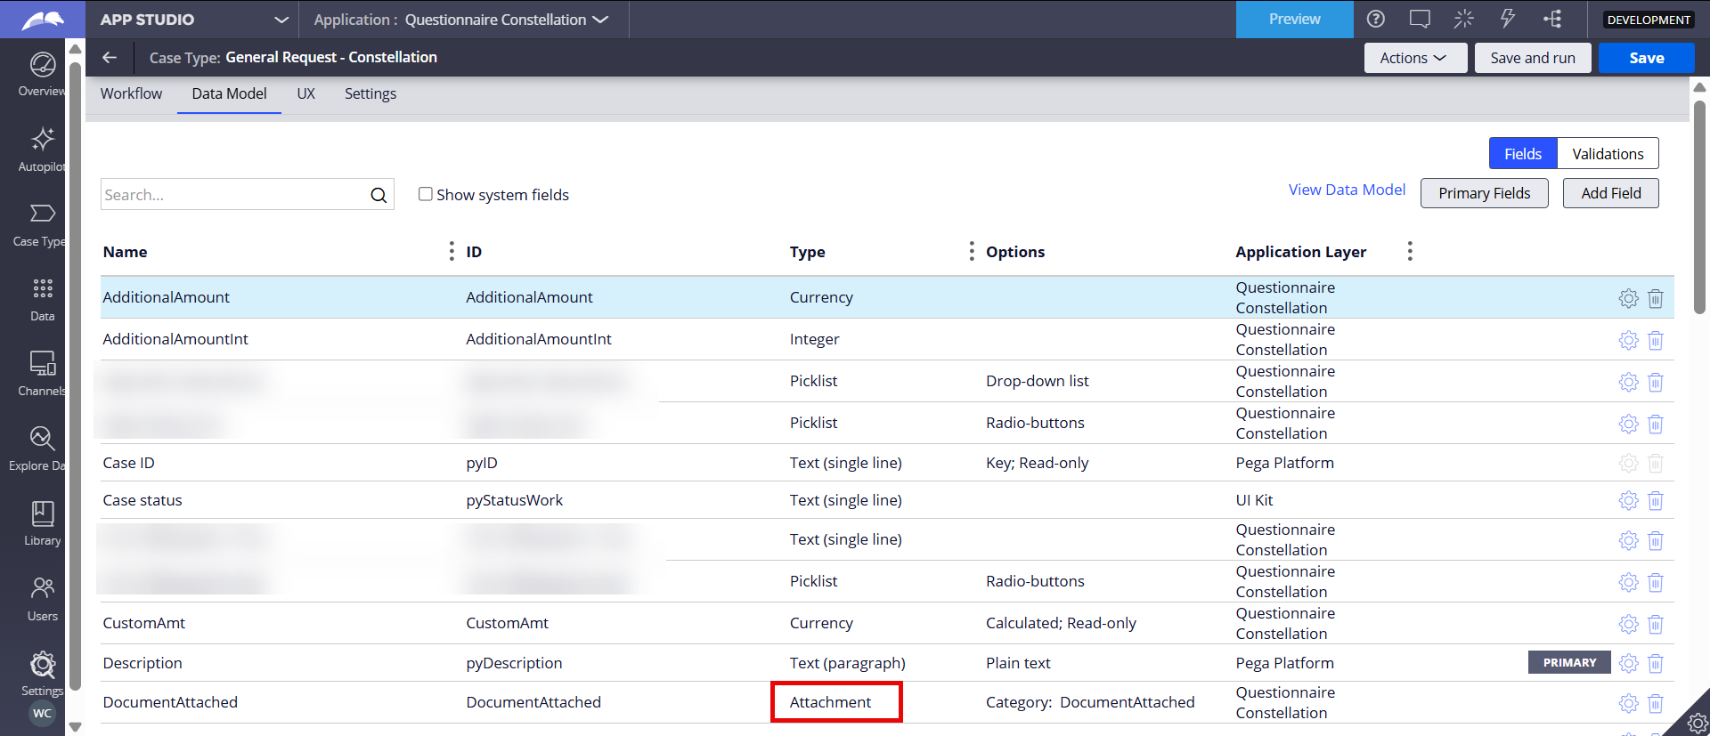Viewport: 1710px width, 736px height.
Task: Select the CustomAmt name cell
Action: (143, 623)
